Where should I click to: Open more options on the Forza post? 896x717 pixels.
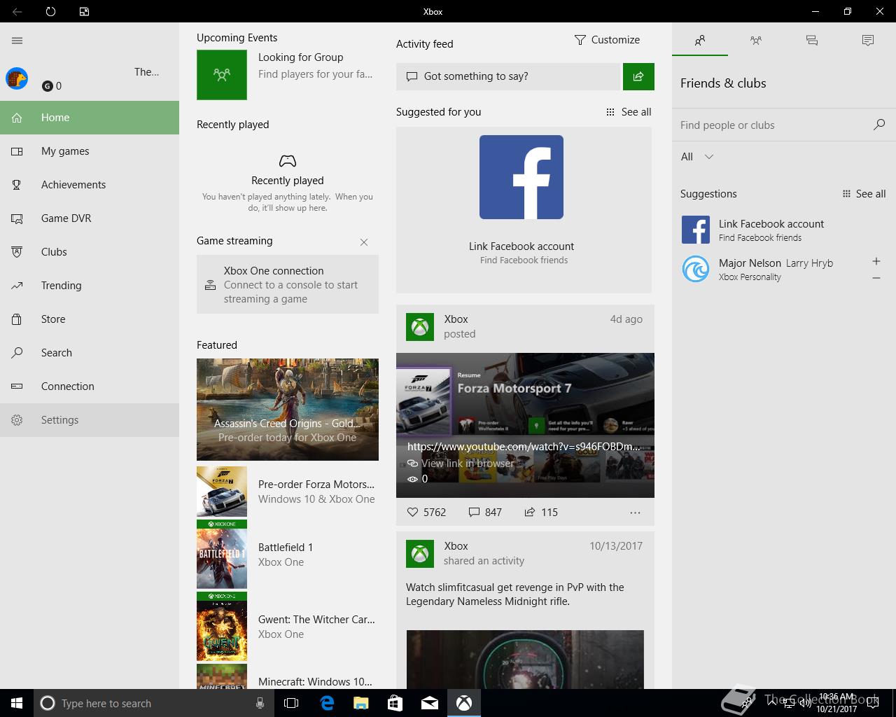[635, 513]
